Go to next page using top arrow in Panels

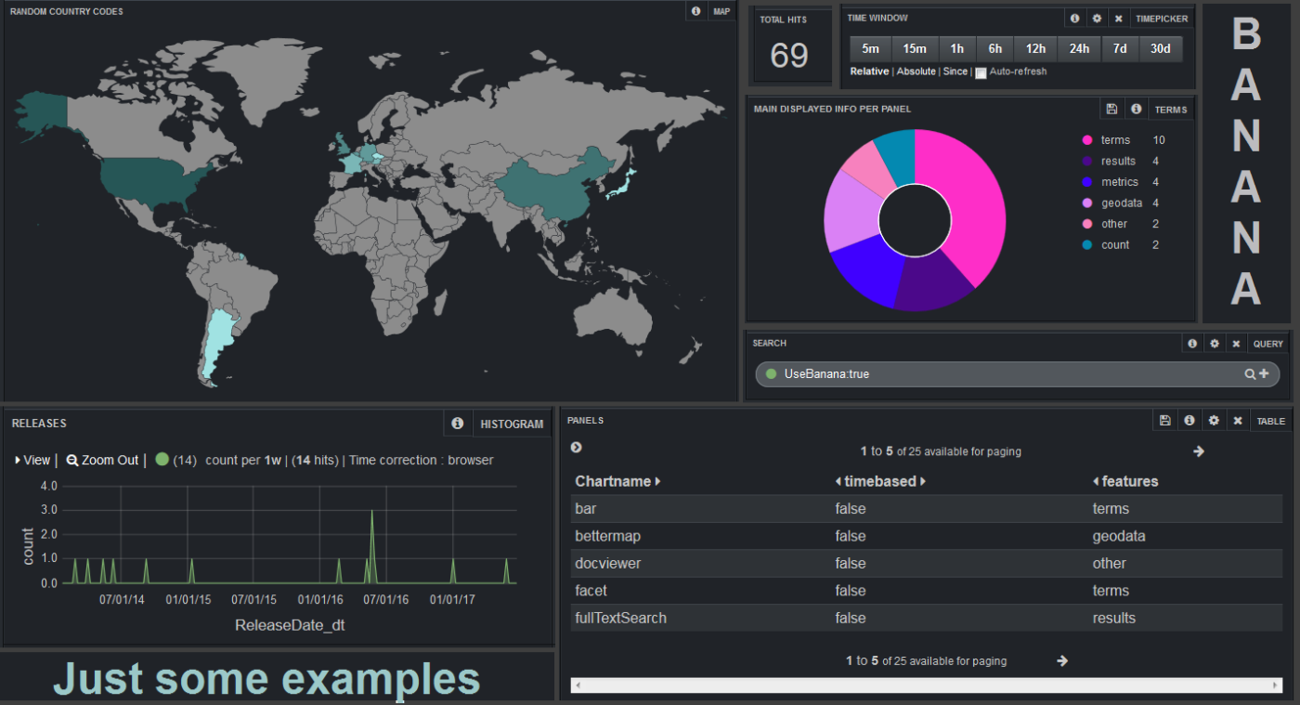[1198, 451]
